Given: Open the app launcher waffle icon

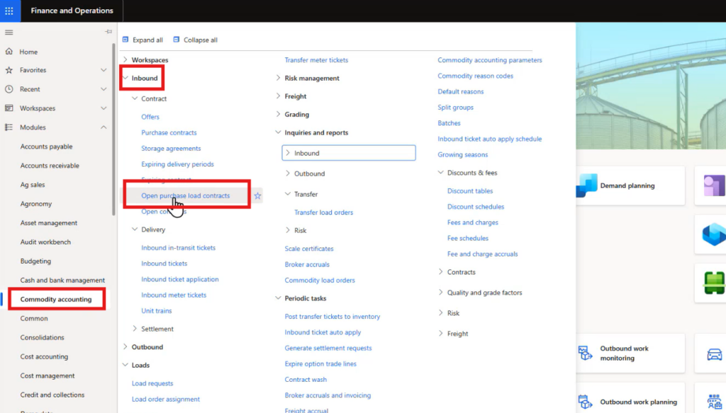Looking at the screenshot, I should [x=9, y=11].
